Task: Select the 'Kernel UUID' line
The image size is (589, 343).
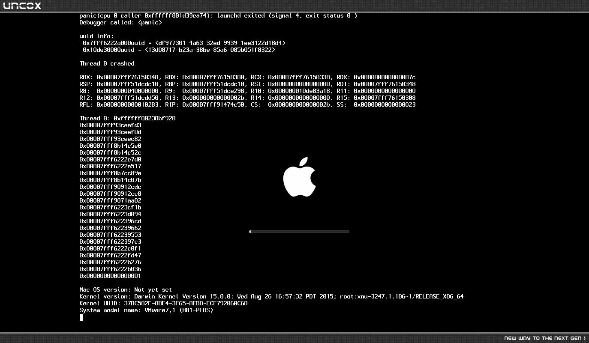Action: (164, 304)
